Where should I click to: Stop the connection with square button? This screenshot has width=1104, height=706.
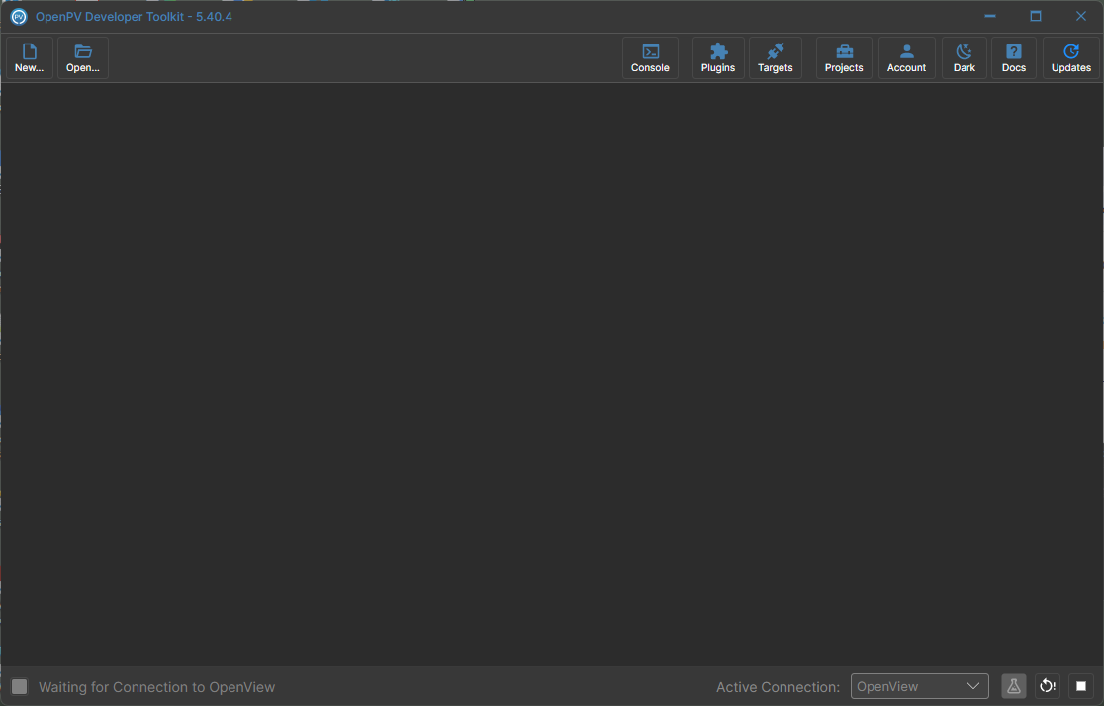pos(1081,686)
